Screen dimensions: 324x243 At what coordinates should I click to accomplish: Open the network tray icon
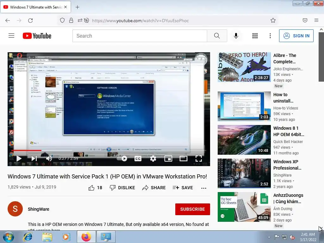pyautogui.click(x=284, y=237)
